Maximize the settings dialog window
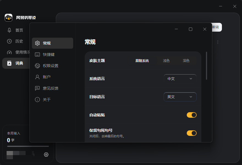Viewport: 242px width, 165px height. coord(191,29)
